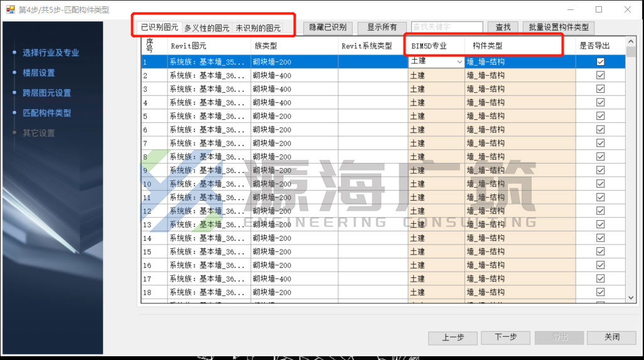
Task: Click the app icon in title bar
Action: click(10, 9)
